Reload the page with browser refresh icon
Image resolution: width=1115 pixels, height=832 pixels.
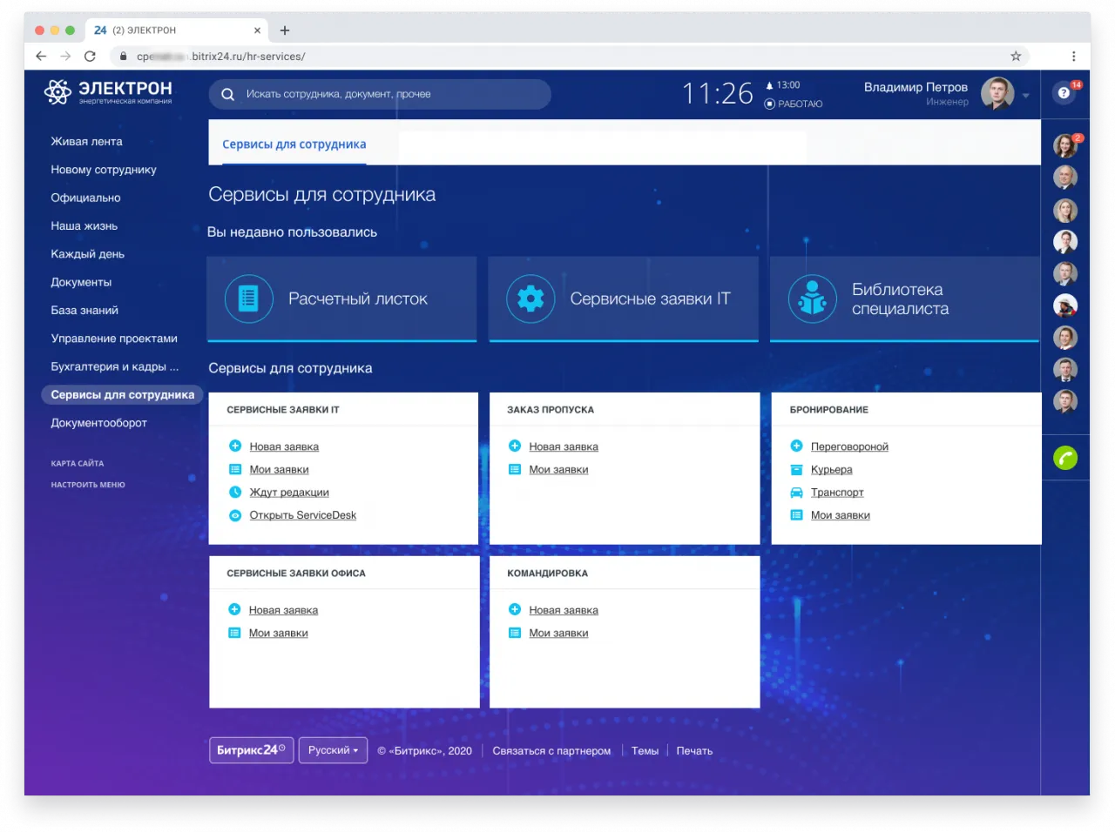(x=90, y=56)
